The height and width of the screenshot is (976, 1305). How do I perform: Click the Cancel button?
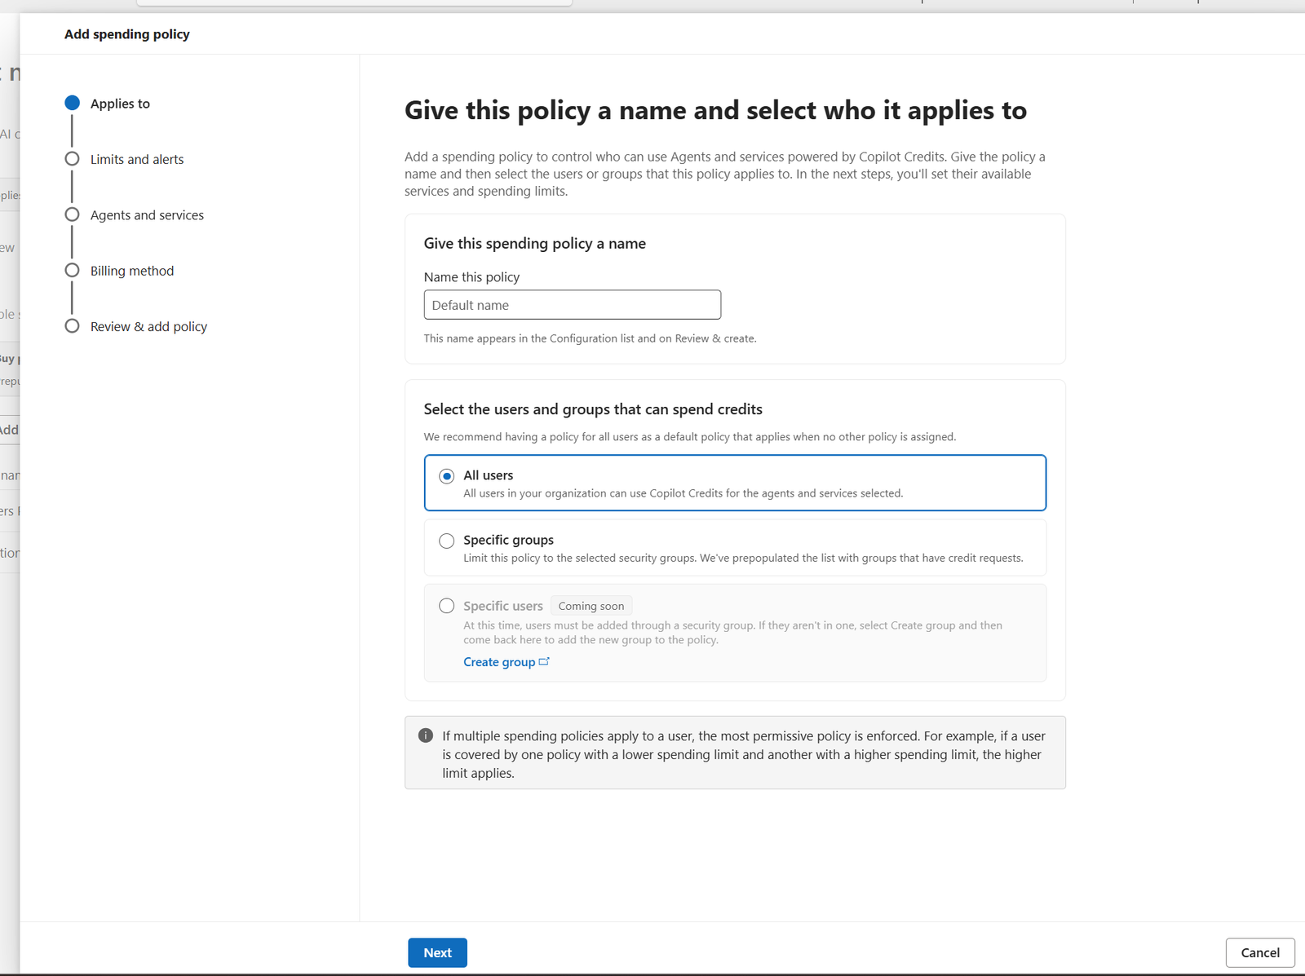click(1260, 952)
